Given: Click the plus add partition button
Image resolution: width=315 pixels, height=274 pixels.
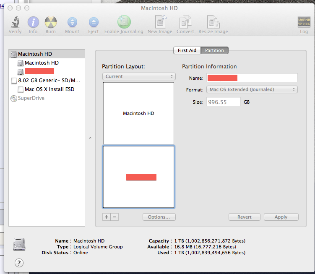Looking at the screenshot, I should (107, 217).
